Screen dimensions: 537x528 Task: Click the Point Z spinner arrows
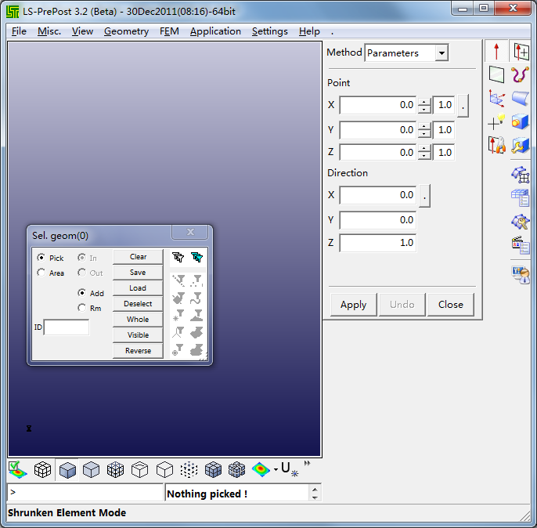424,152
